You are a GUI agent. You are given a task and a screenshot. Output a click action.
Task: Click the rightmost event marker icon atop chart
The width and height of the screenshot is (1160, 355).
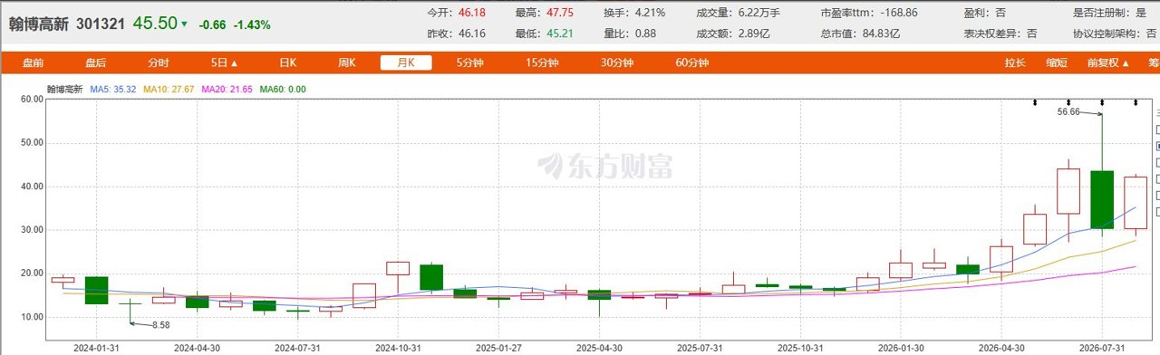(1136, 102)
